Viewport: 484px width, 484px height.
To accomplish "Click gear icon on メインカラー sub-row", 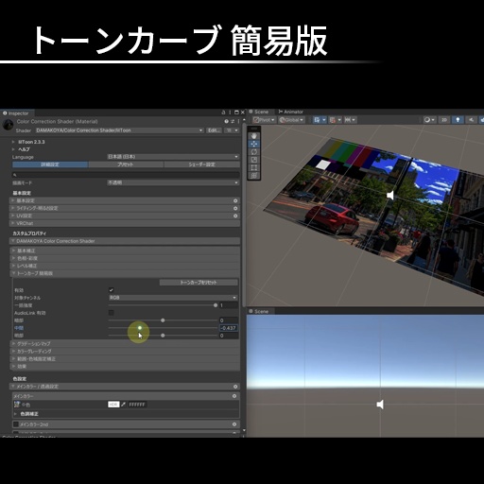I will point(234,396).
